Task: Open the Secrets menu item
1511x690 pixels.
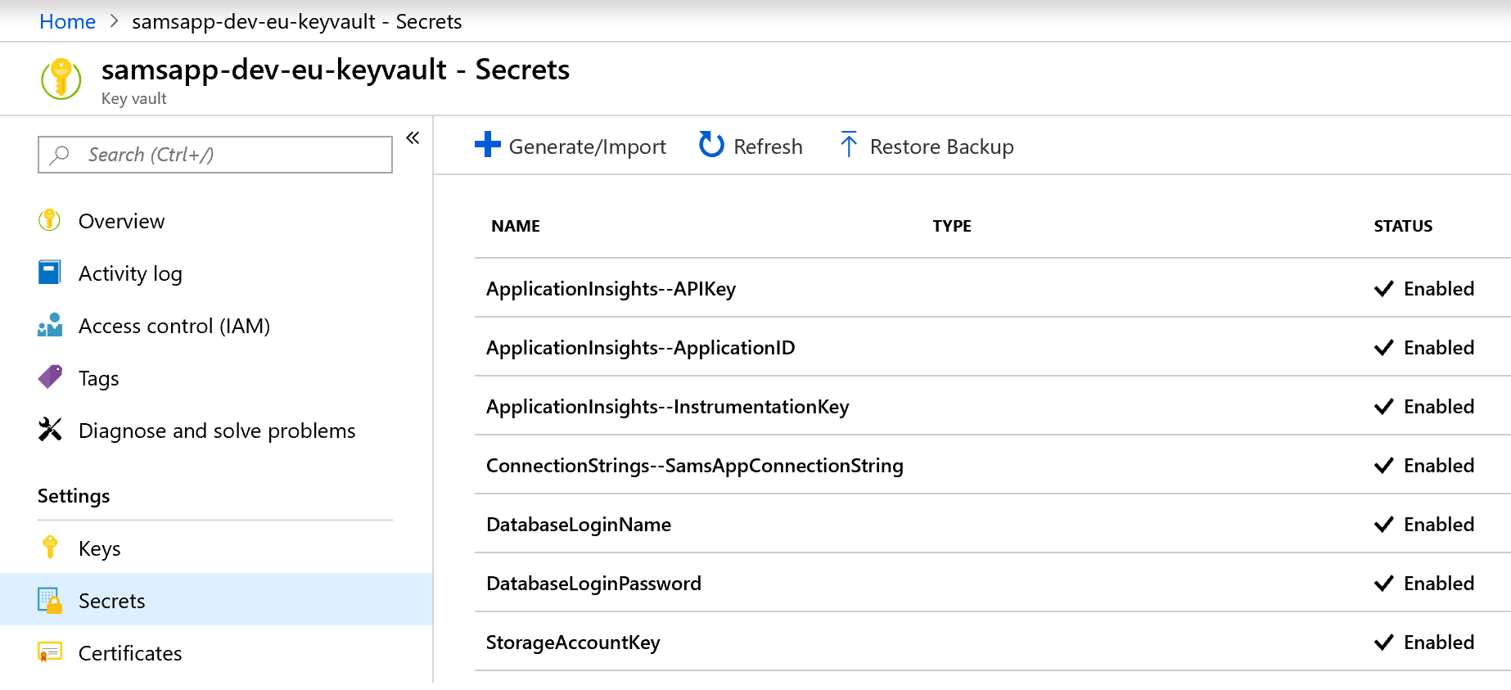Action: point(111,601)
